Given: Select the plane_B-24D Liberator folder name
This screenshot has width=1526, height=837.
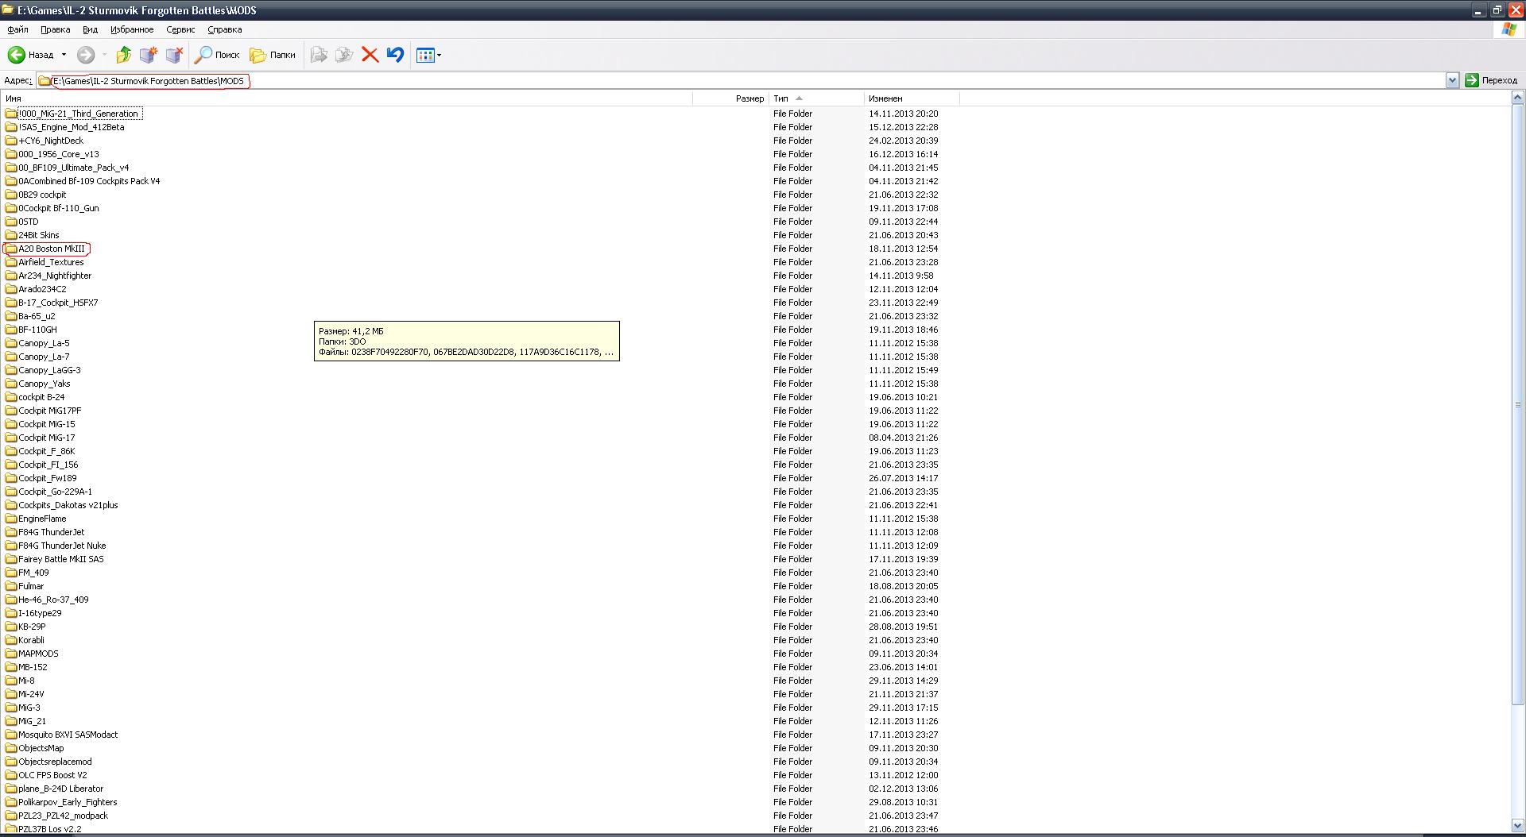Looking at the screenshot, I should click(x=61, y=789).
